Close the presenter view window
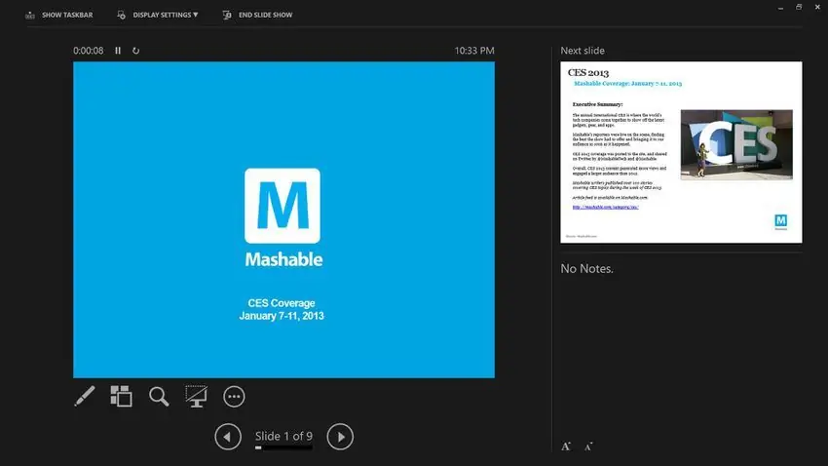Screen dimensions: 828x466 pyautogui.click(x=817, y=8)
